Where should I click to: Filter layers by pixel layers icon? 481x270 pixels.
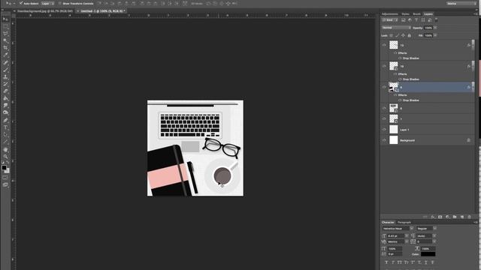[403, 20]
